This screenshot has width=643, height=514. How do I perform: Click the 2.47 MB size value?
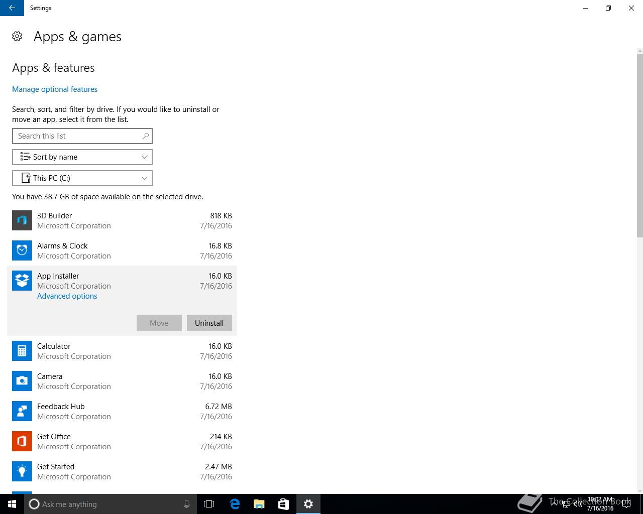pyautogui.click(x=219, y=467)
